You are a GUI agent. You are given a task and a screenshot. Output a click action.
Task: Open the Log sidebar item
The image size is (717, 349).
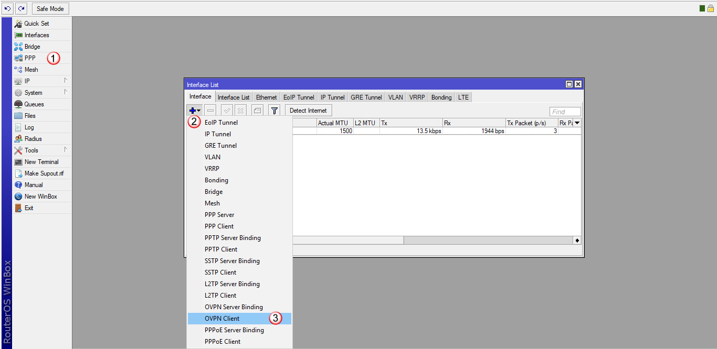[42, 127]
